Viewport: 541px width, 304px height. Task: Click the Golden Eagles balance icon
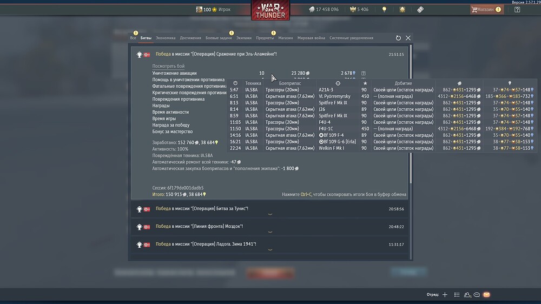click(x=353, y=10)
